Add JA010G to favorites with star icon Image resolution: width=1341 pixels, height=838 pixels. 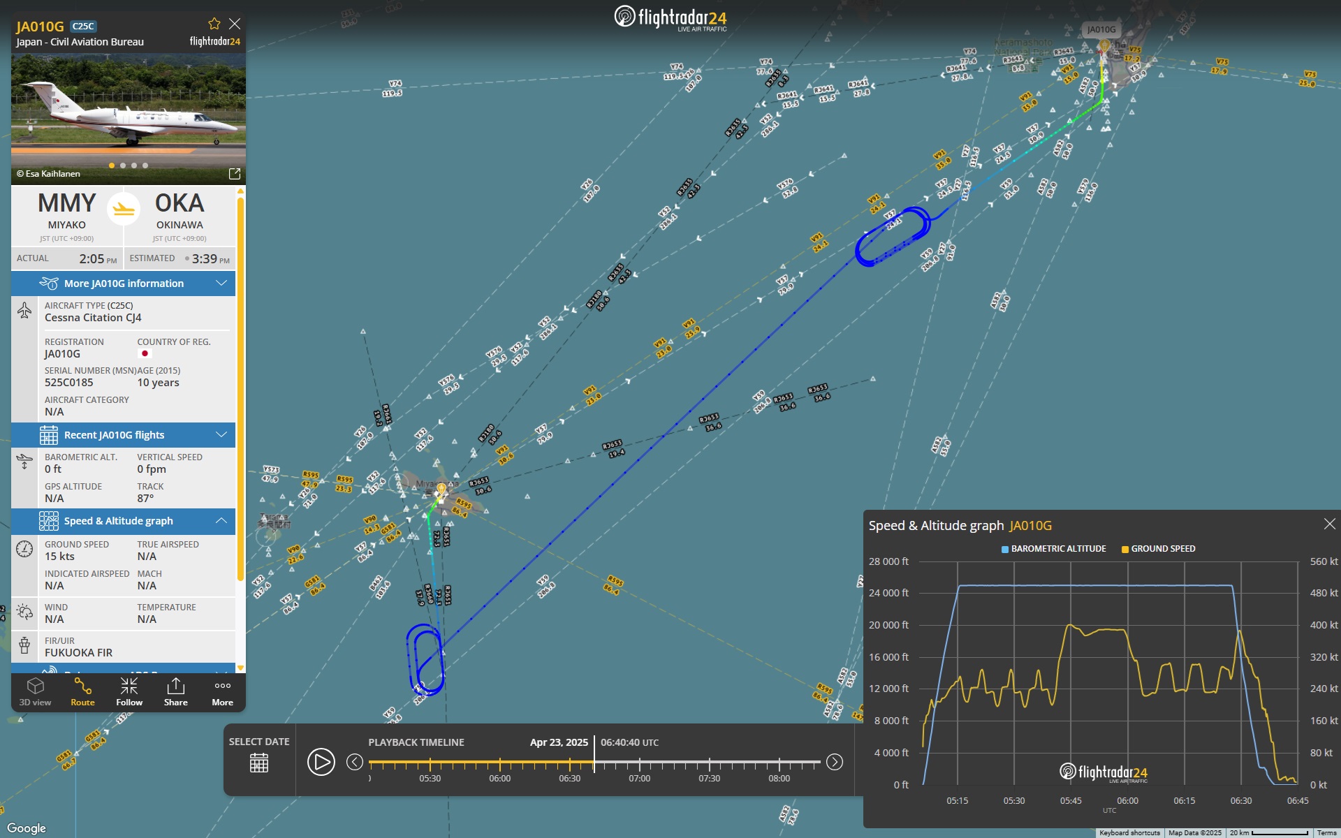[214, 24]
